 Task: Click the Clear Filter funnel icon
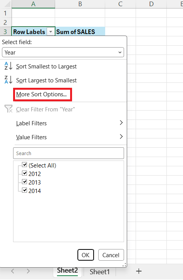[x=8, y=109]
